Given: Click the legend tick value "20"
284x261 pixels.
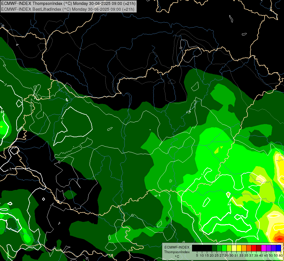Looking at the screenshot, I should pos(212,255).
